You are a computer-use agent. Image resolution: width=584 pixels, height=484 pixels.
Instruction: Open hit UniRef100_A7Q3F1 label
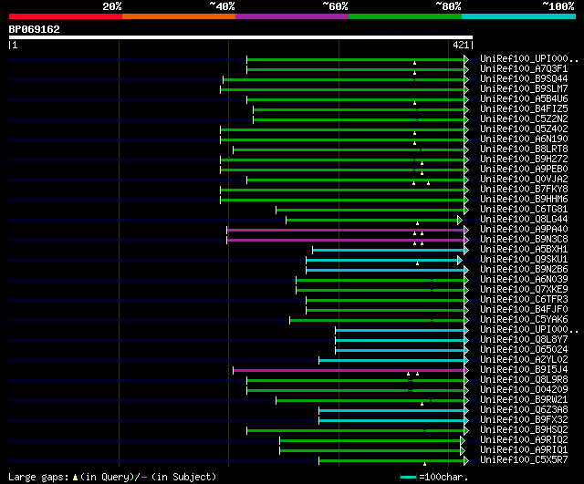pos(524,69)
